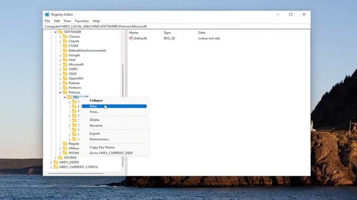Expand the Intel key chevron

[60, 60]
